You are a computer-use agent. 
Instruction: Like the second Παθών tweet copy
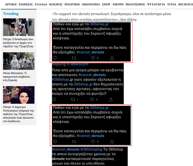click(x=93, y=142)
